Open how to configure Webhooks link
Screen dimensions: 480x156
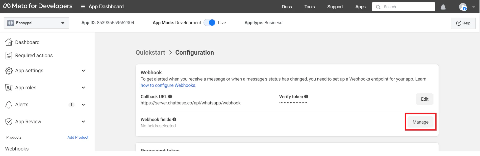168,85
